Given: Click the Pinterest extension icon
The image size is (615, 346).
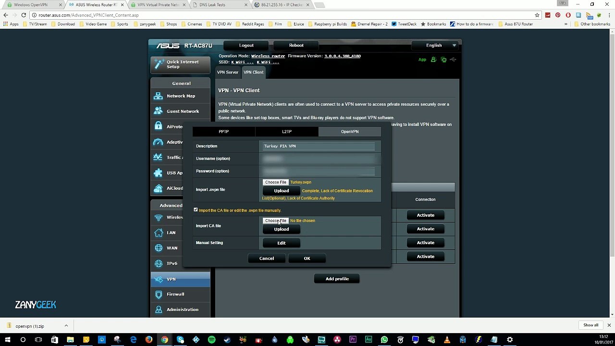Looking at the screenshot, I should (x=558, y=15).
